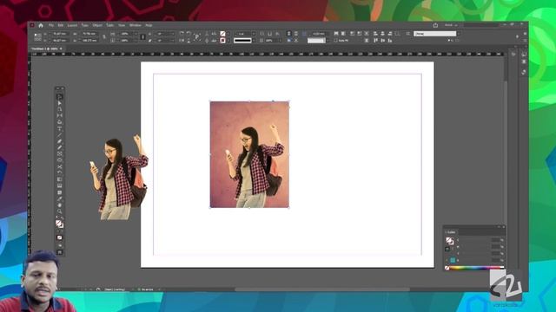Click the Width field in the control bar
This screenshot has width=556, height=312.
click(89, 34)
